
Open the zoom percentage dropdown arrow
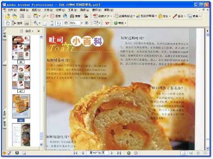click(82, 23)
